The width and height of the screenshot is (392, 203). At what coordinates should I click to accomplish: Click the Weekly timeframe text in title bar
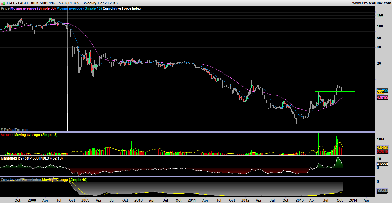(x=90, y=3)
